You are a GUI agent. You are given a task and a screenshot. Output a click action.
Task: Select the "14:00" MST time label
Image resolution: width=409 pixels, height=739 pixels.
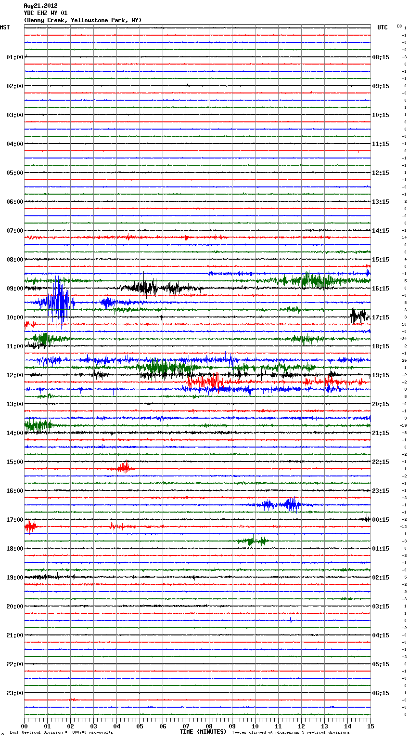tap(15, 433)
